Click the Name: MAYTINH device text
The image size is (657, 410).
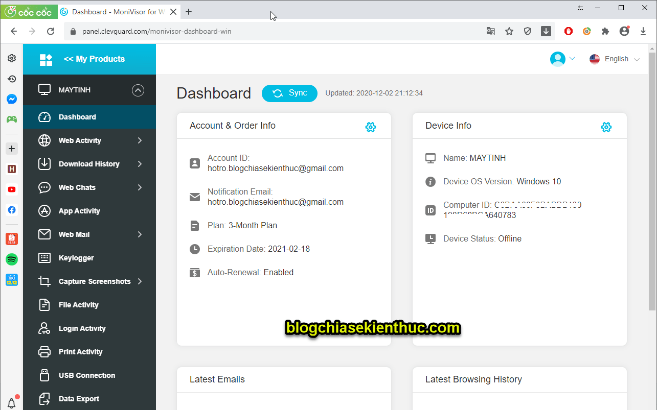click(474, 158)
